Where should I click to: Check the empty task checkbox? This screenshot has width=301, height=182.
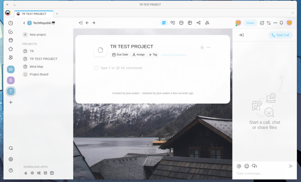[x=96, y=68]
